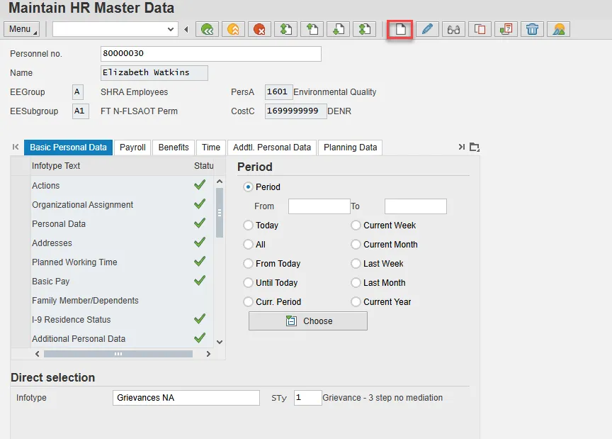612x439 pixels.
Task: Click the Change pencil icon
Action: [x=427, y=29]
